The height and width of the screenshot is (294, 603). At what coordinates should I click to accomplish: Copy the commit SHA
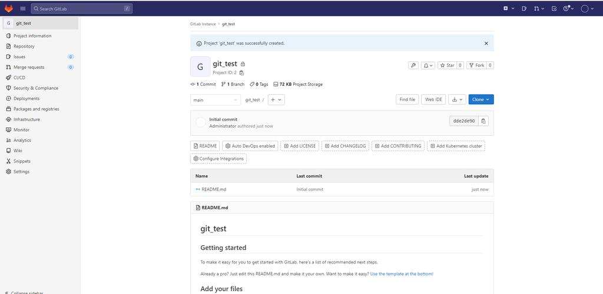(484, 121)
